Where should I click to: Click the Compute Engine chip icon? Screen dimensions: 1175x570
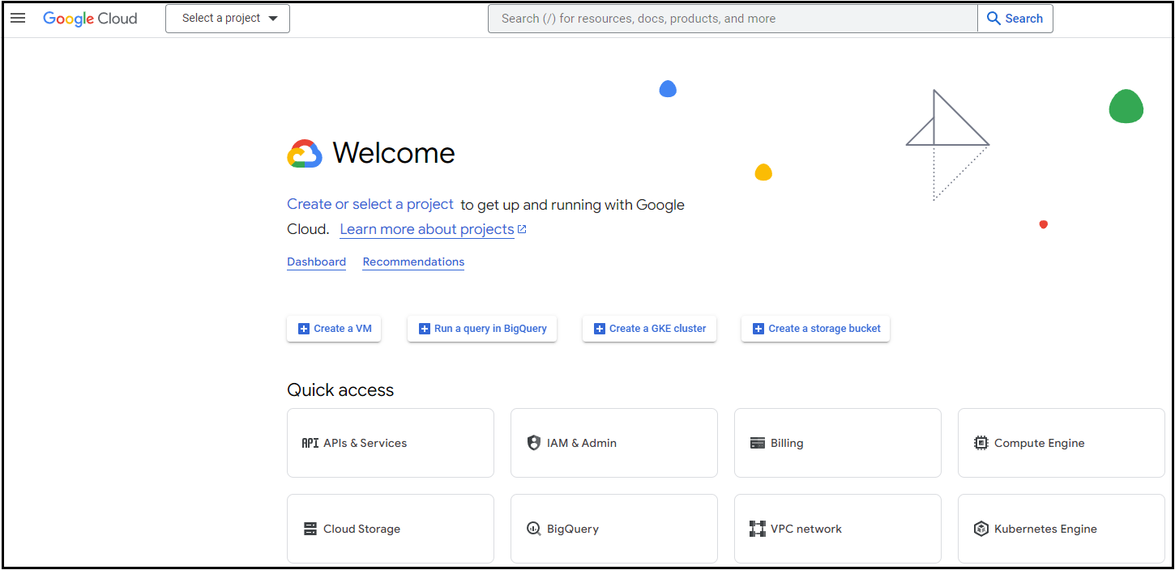tap(981, 442)
